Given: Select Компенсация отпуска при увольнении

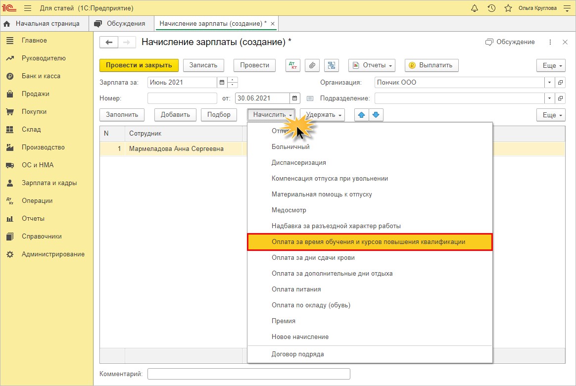Looking at the screenshot, I should tap(370, 179).
